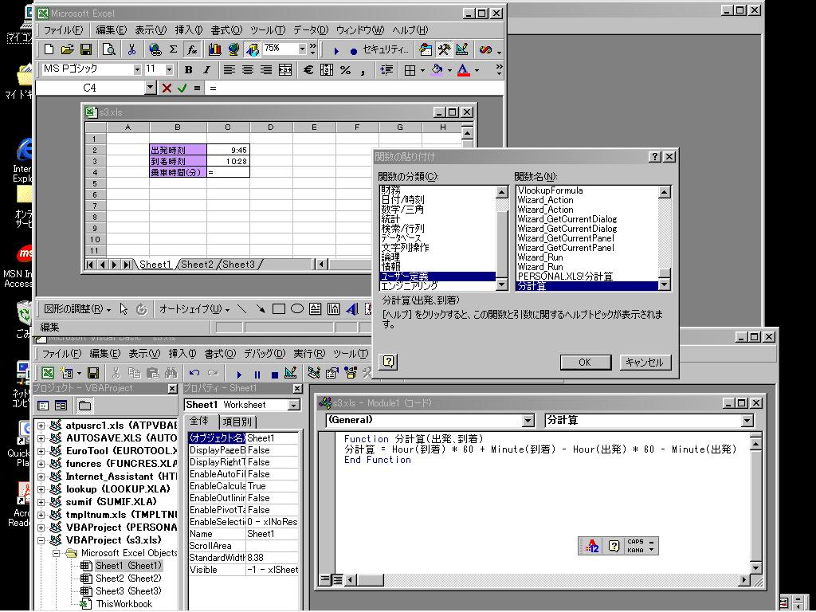Open the (General) object dropdown in code window
Viewport: 816px width, 612px height.
[528, 421]
